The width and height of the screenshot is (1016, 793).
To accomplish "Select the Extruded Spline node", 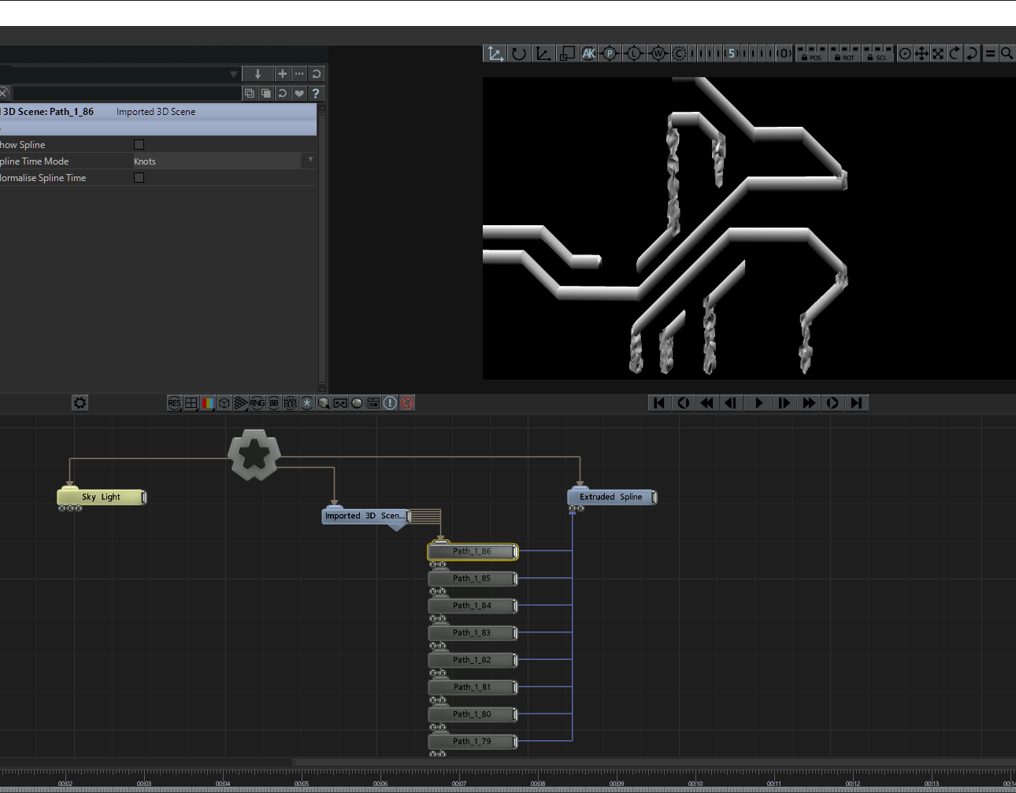I will [612, 497].
